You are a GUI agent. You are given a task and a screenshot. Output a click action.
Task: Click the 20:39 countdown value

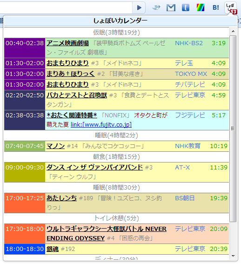[x=219, y=249]
